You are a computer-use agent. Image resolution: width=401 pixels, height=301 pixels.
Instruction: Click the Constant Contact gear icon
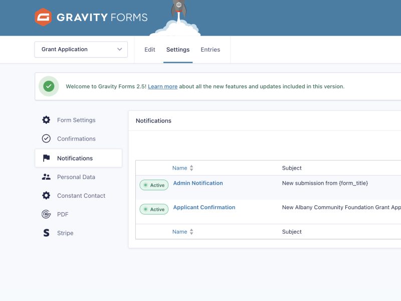click(46, 196)
